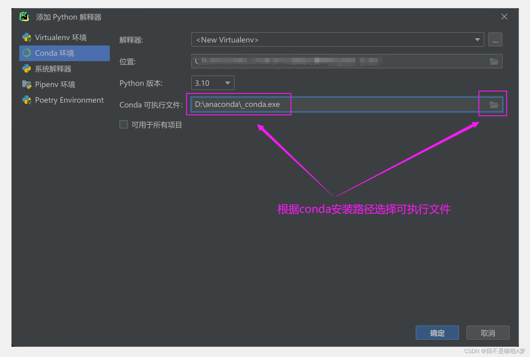The width and height of the screenshot is (530, 357).
Task: Click the Conda environment ring icon
Action: pyautogui.click(x=27, y=53)
